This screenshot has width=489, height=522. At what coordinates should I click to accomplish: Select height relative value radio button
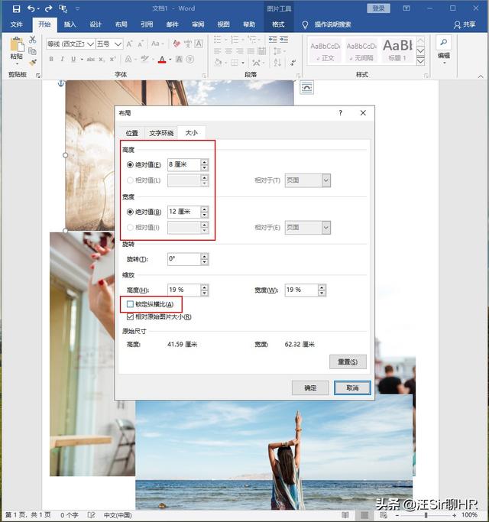pyautogui.click(x=130, y=180)
